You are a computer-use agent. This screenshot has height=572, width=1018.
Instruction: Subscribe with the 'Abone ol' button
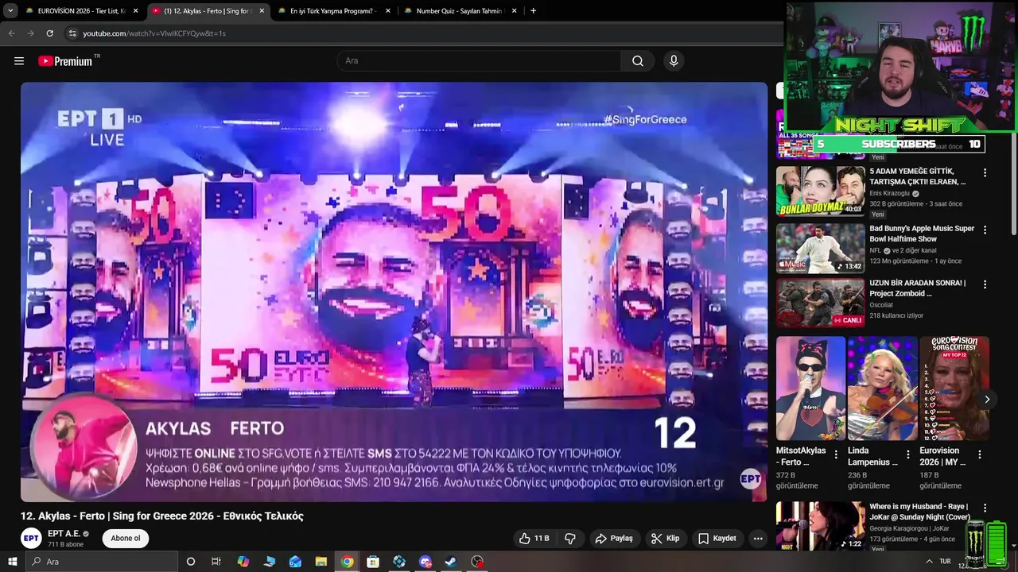tap(126, 539)
